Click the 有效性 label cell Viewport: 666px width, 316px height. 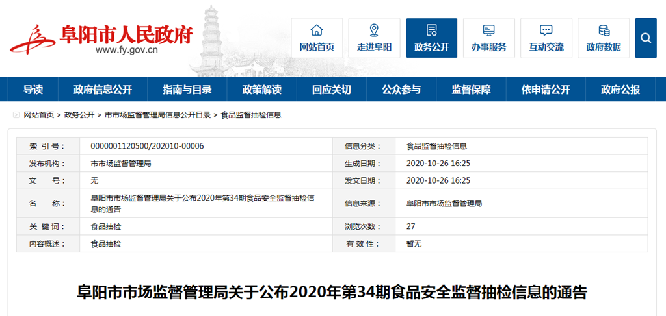click(x=364, y=244)
